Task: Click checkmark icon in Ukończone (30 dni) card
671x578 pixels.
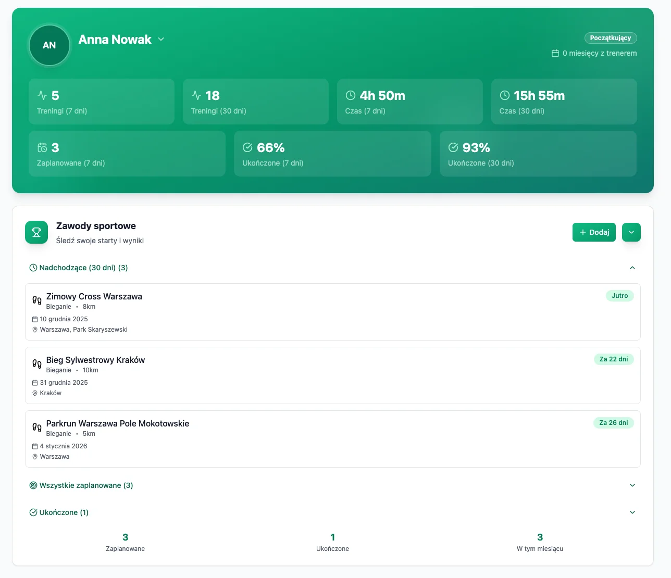Action: pos(453,147)
